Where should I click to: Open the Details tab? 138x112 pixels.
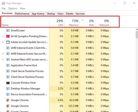[70, 14]
